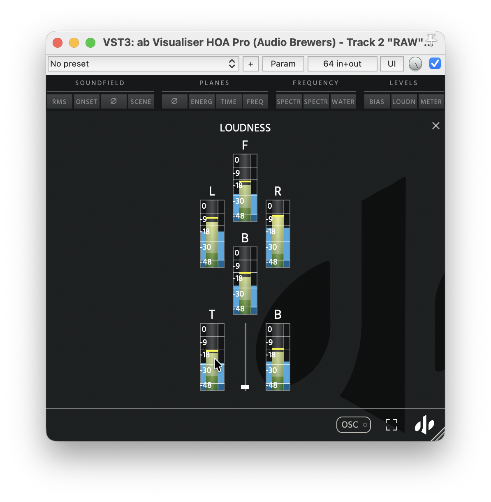
Task: Click the SOUNDFIELD section heading
Action: click(x=100, y=83)
